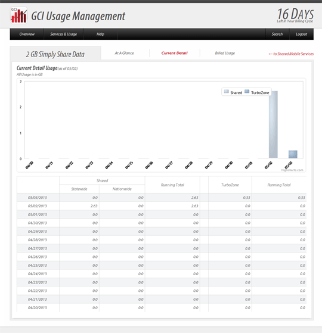Toggle the TurboZone series legend swatch
Viewport: 322px width, 333px height.
coord(247,92)
